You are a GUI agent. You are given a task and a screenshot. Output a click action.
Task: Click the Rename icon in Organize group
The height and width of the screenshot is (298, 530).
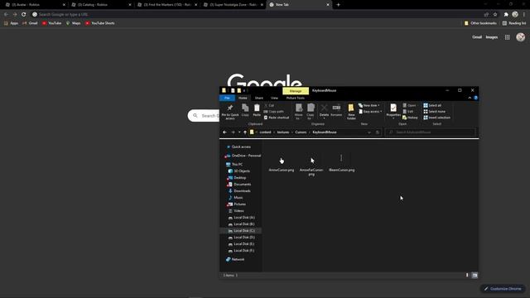click(x=336, y=108)
